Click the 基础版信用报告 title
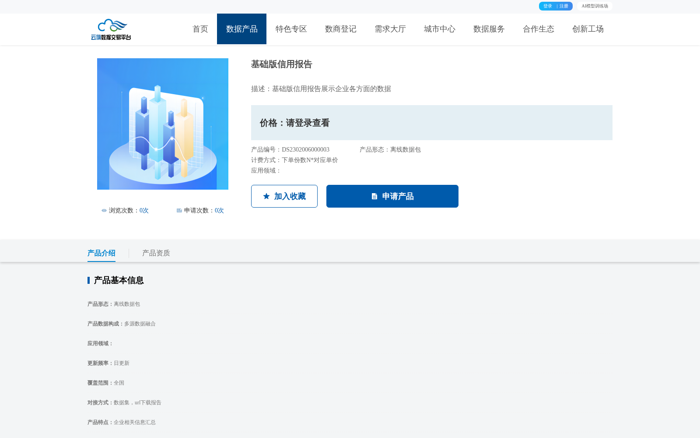Image resolution: width=700 pixels, height=438 pixels. pyautogui.click(x=282, y=64)
